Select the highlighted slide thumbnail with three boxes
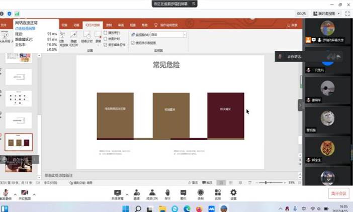Viewport: 353px width, 212px height. [x=19, y=142]
